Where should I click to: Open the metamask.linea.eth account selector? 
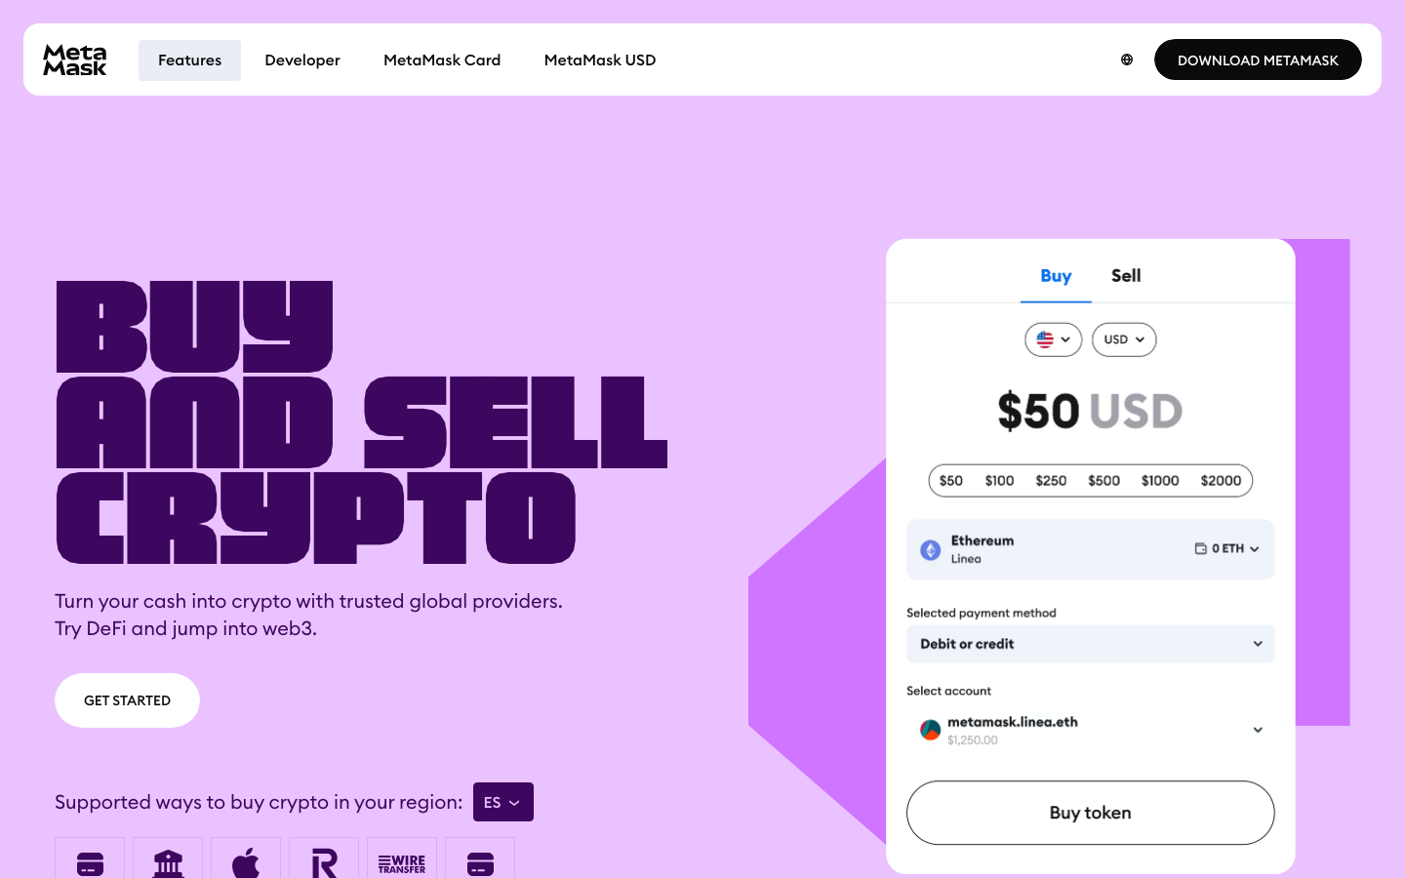1090,730
